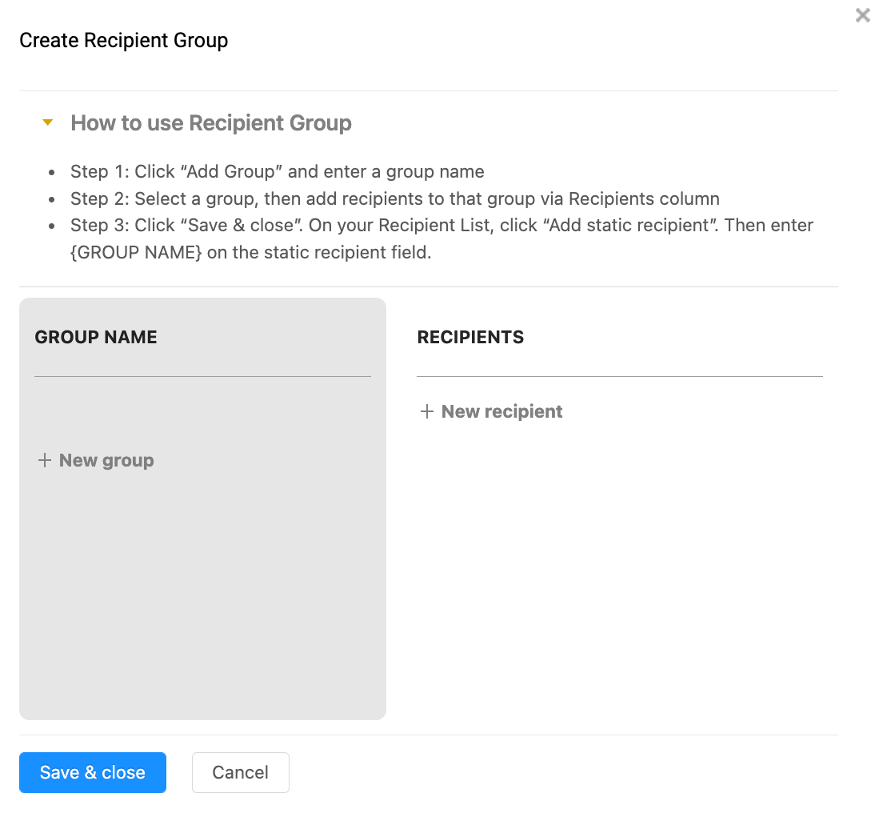Click the How to use Recipient Group heading

(210, 122)
